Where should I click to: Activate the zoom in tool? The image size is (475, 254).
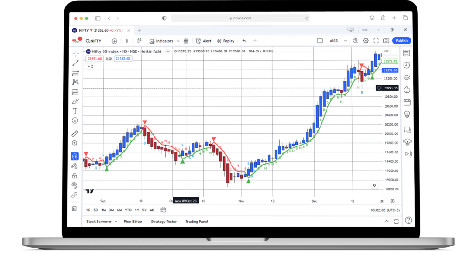click(x=75, y=143)
